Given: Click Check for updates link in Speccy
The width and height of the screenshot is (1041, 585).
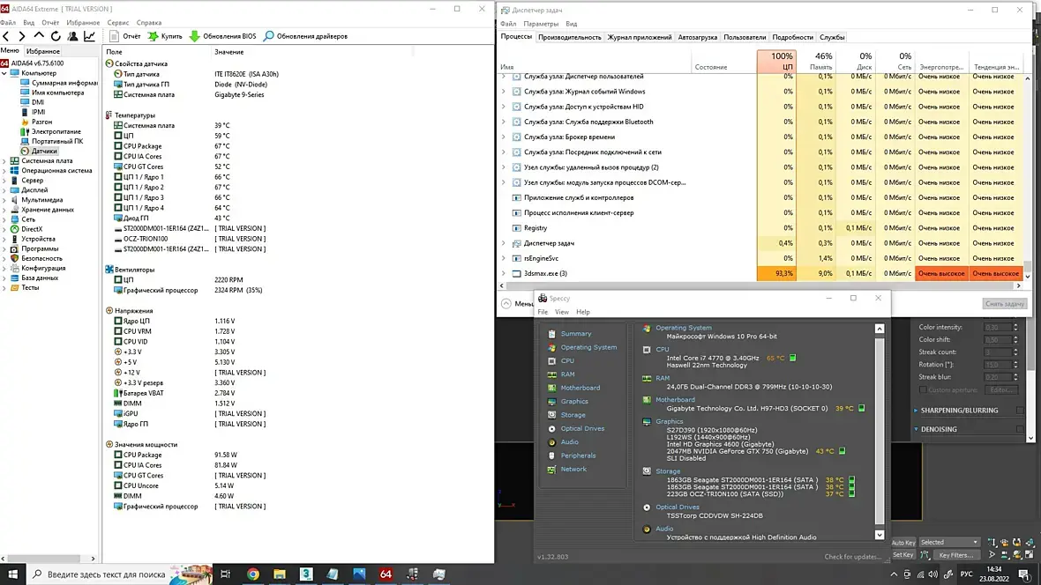Looking at the screenshot, I should (x=853, y=557).
